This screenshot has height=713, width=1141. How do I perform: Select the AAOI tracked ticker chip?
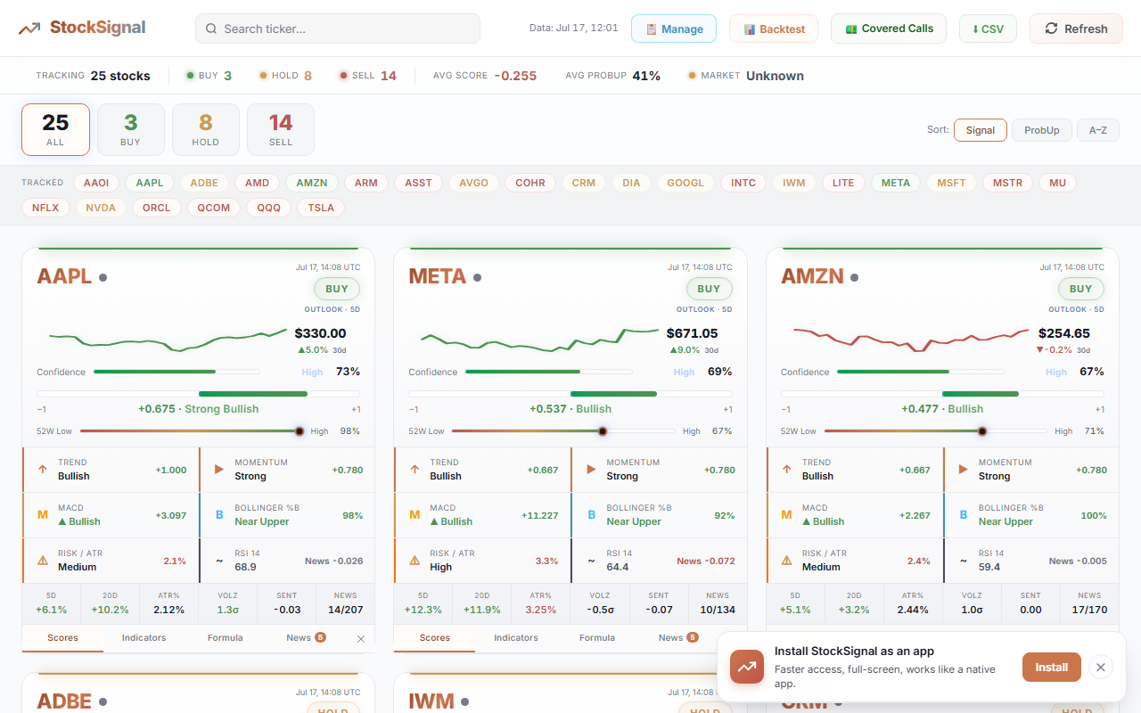tap(96, 183)
